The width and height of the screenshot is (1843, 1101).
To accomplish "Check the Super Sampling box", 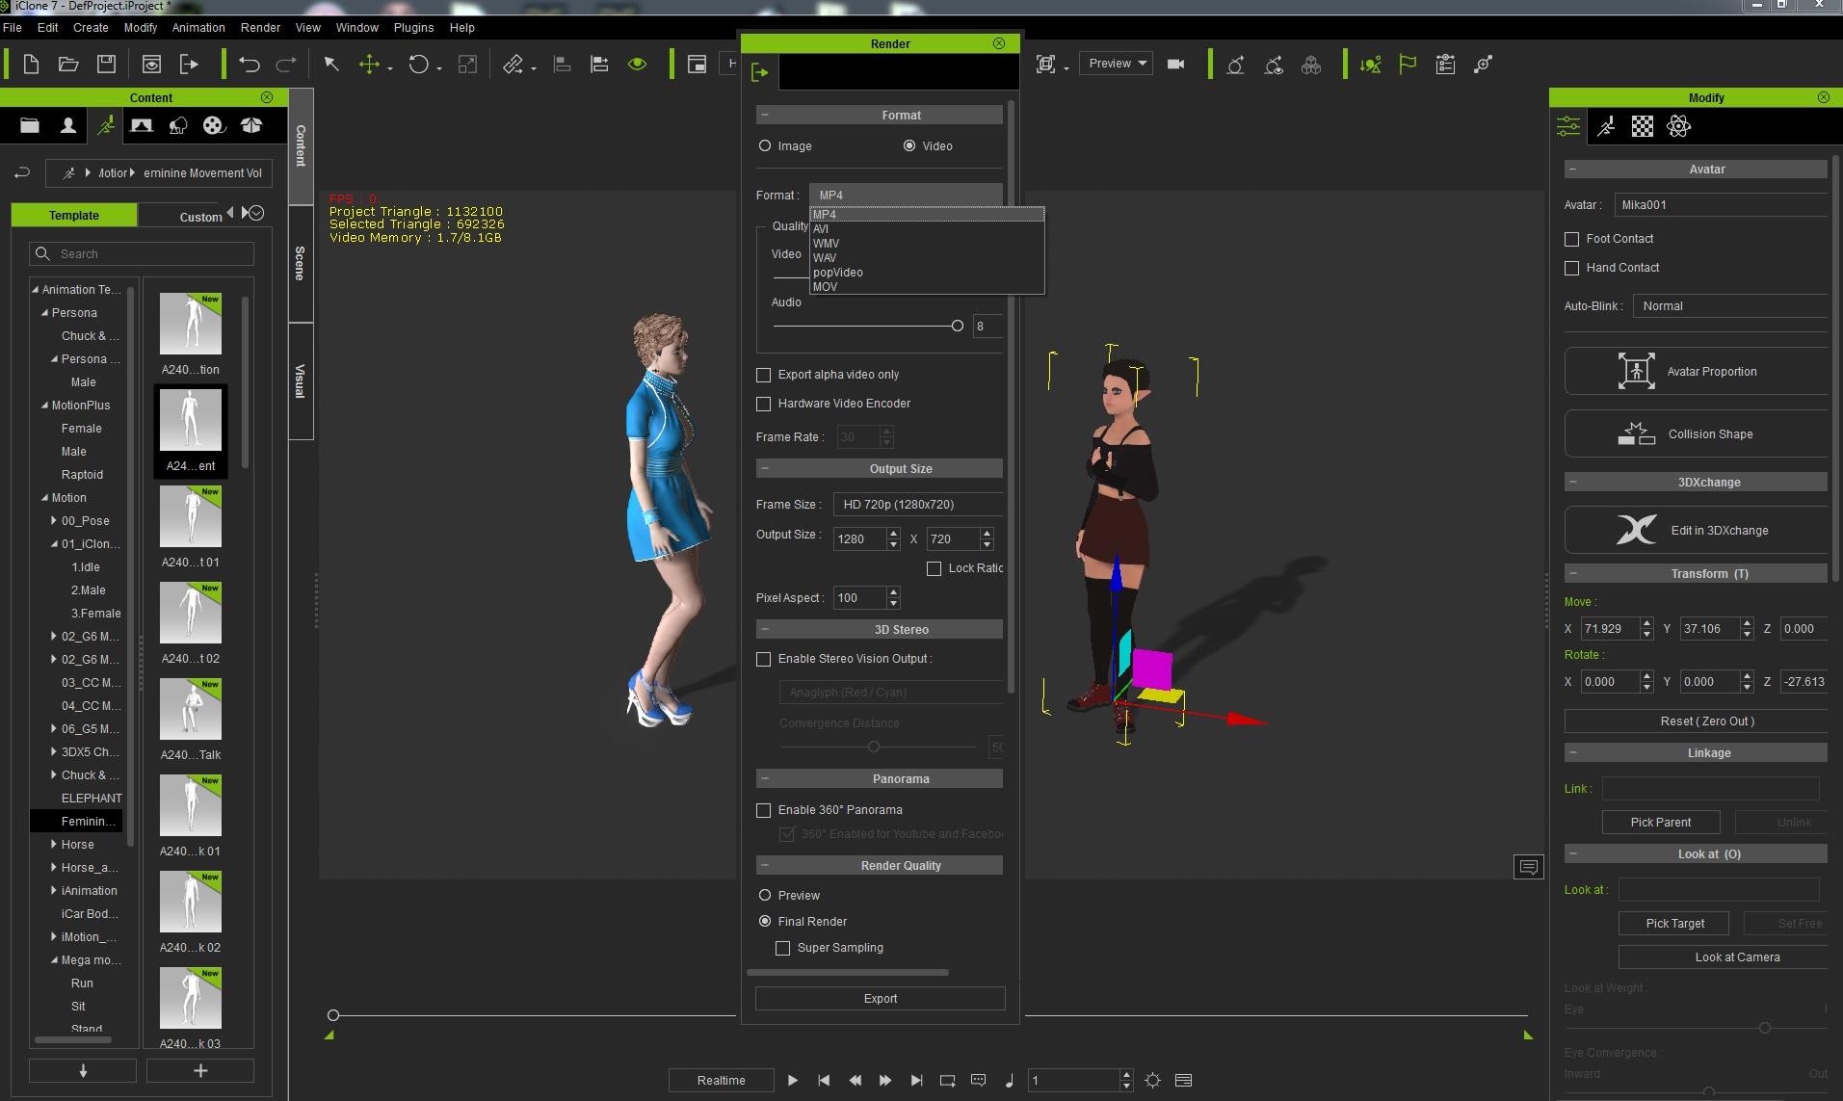I will 783,948.
